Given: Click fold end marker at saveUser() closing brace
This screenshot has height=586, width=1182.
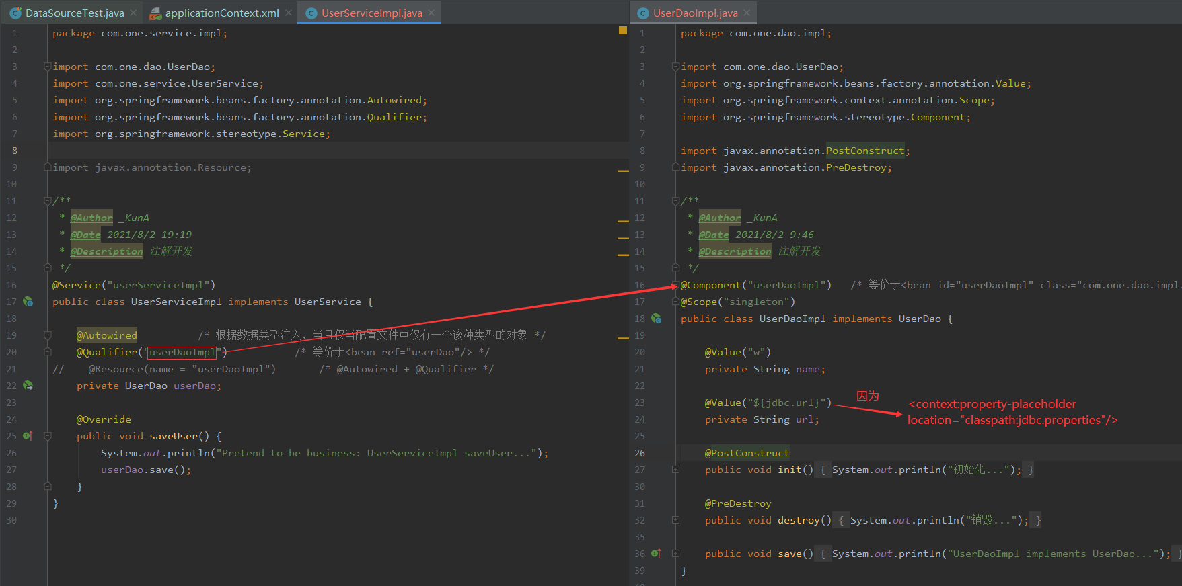Looking at the screenshot, I should tap(48, 485).
